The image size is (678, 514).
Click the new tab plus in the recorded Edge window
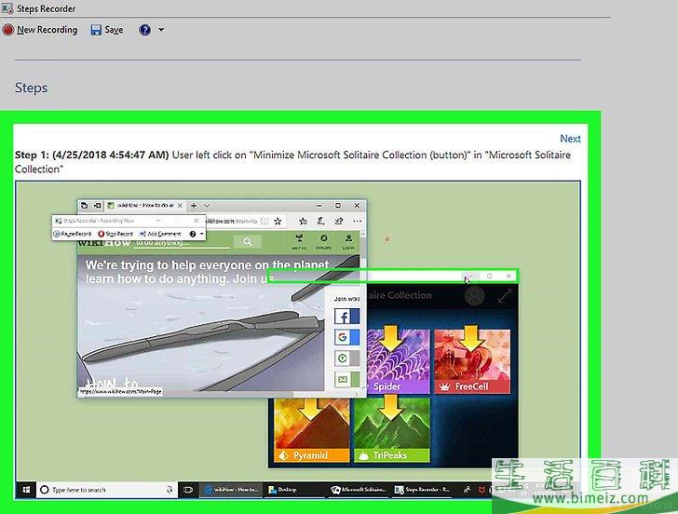click(x=194, y=206)
